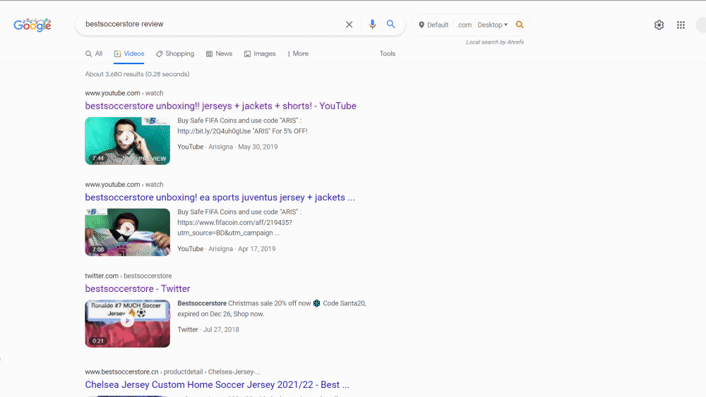Image resolution: width=706 pixels, height=397 pixels.
Task: Expand the More menu
Action: pos(298,54)
